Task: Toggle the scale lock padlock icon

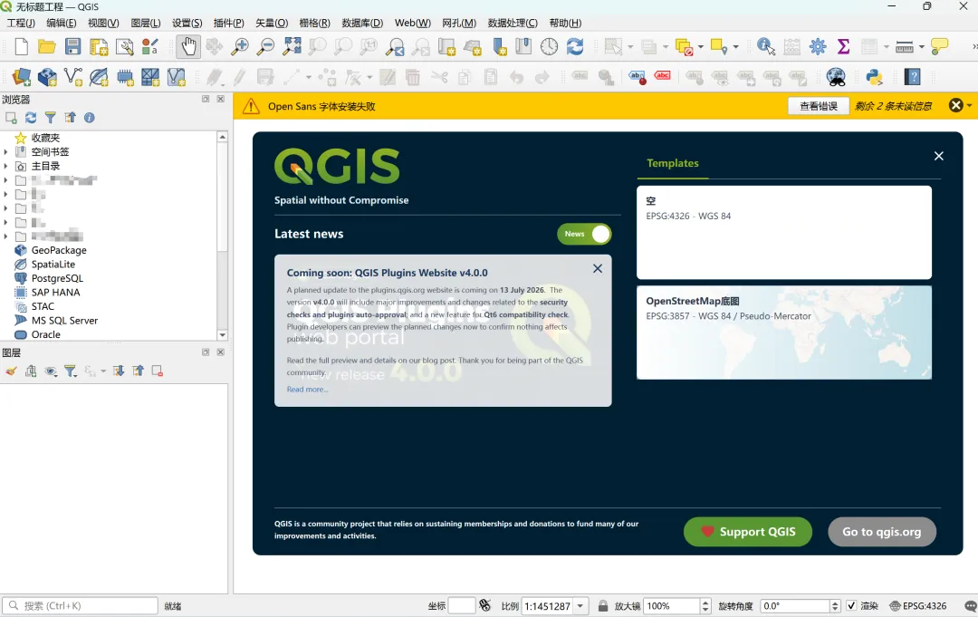Action: click(x=603, y=606)
